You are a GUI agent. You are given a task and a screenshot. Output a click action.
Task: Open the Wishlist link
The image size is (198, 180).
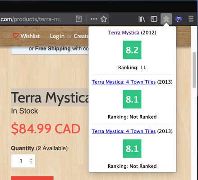click(30, 36)
